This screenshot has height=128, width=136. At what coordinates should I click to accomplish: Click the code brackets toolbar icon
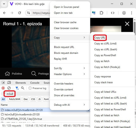click(x=113, y=13)
